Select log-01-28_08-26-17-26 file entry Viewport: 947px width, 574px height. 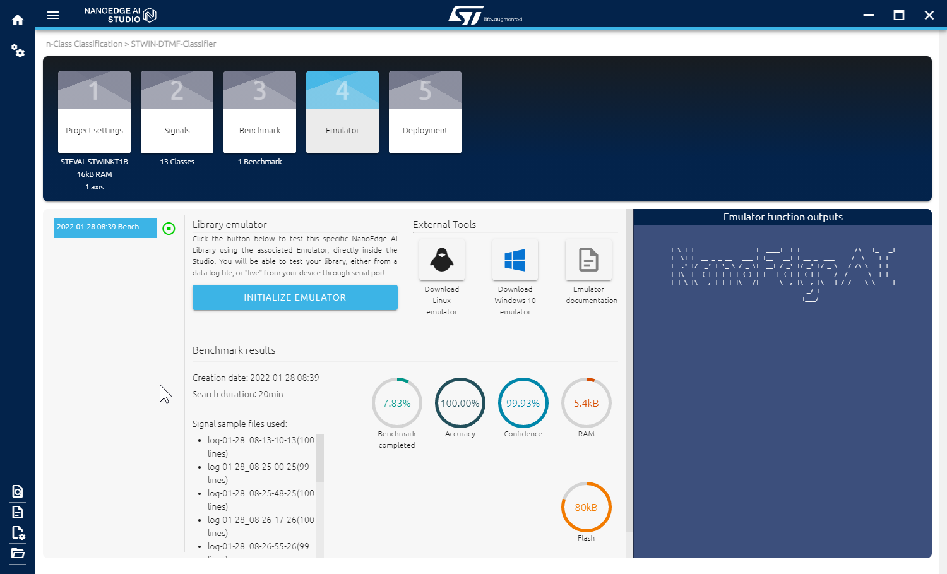point(261,526)
